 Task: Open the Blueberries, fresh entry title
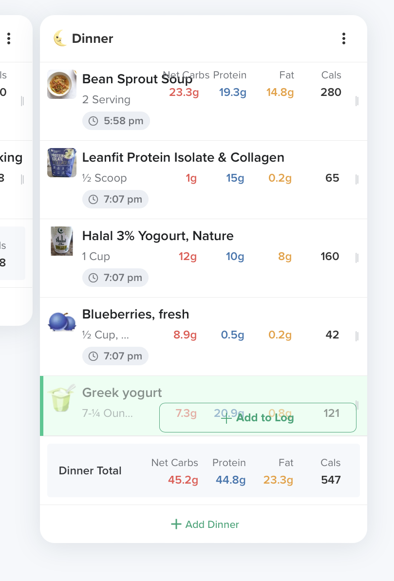[136, 314]
